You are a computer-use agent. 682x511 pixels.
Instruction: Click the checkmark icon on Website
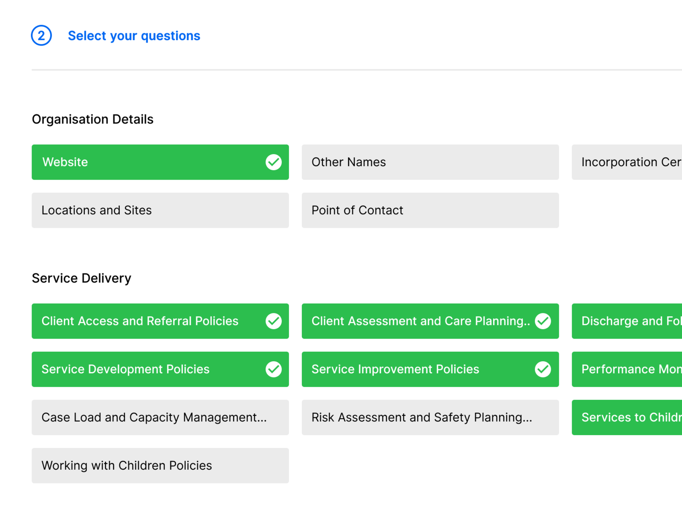tap(273, 162)
